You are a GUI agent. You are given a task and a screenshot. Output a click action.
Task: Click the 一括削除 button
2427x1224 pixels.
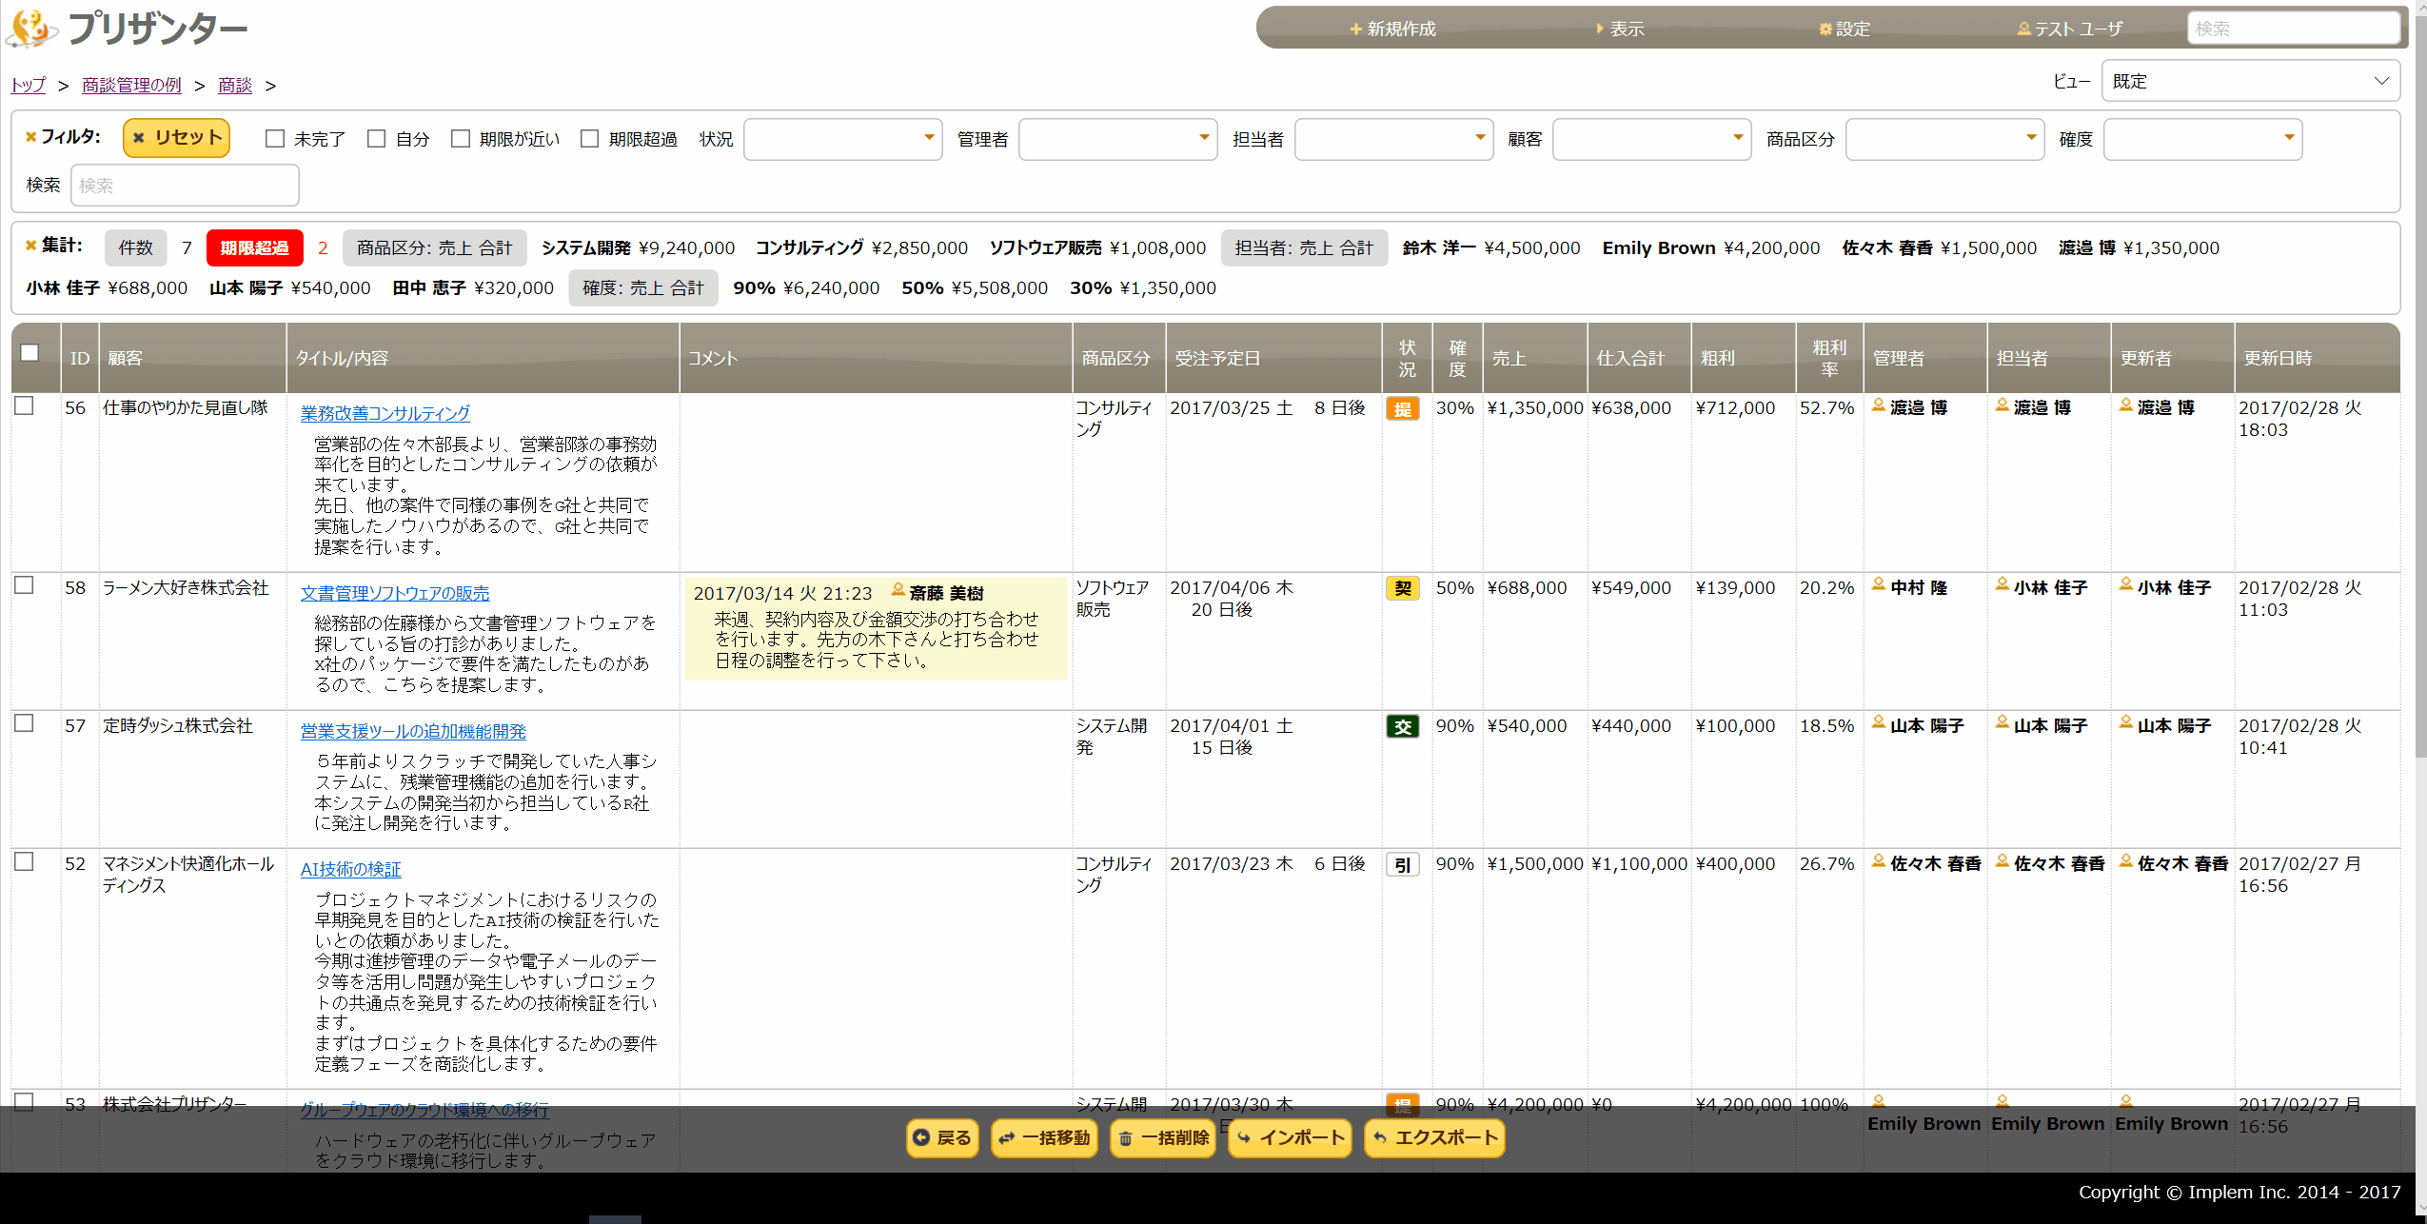[x=1163, y=1138]
